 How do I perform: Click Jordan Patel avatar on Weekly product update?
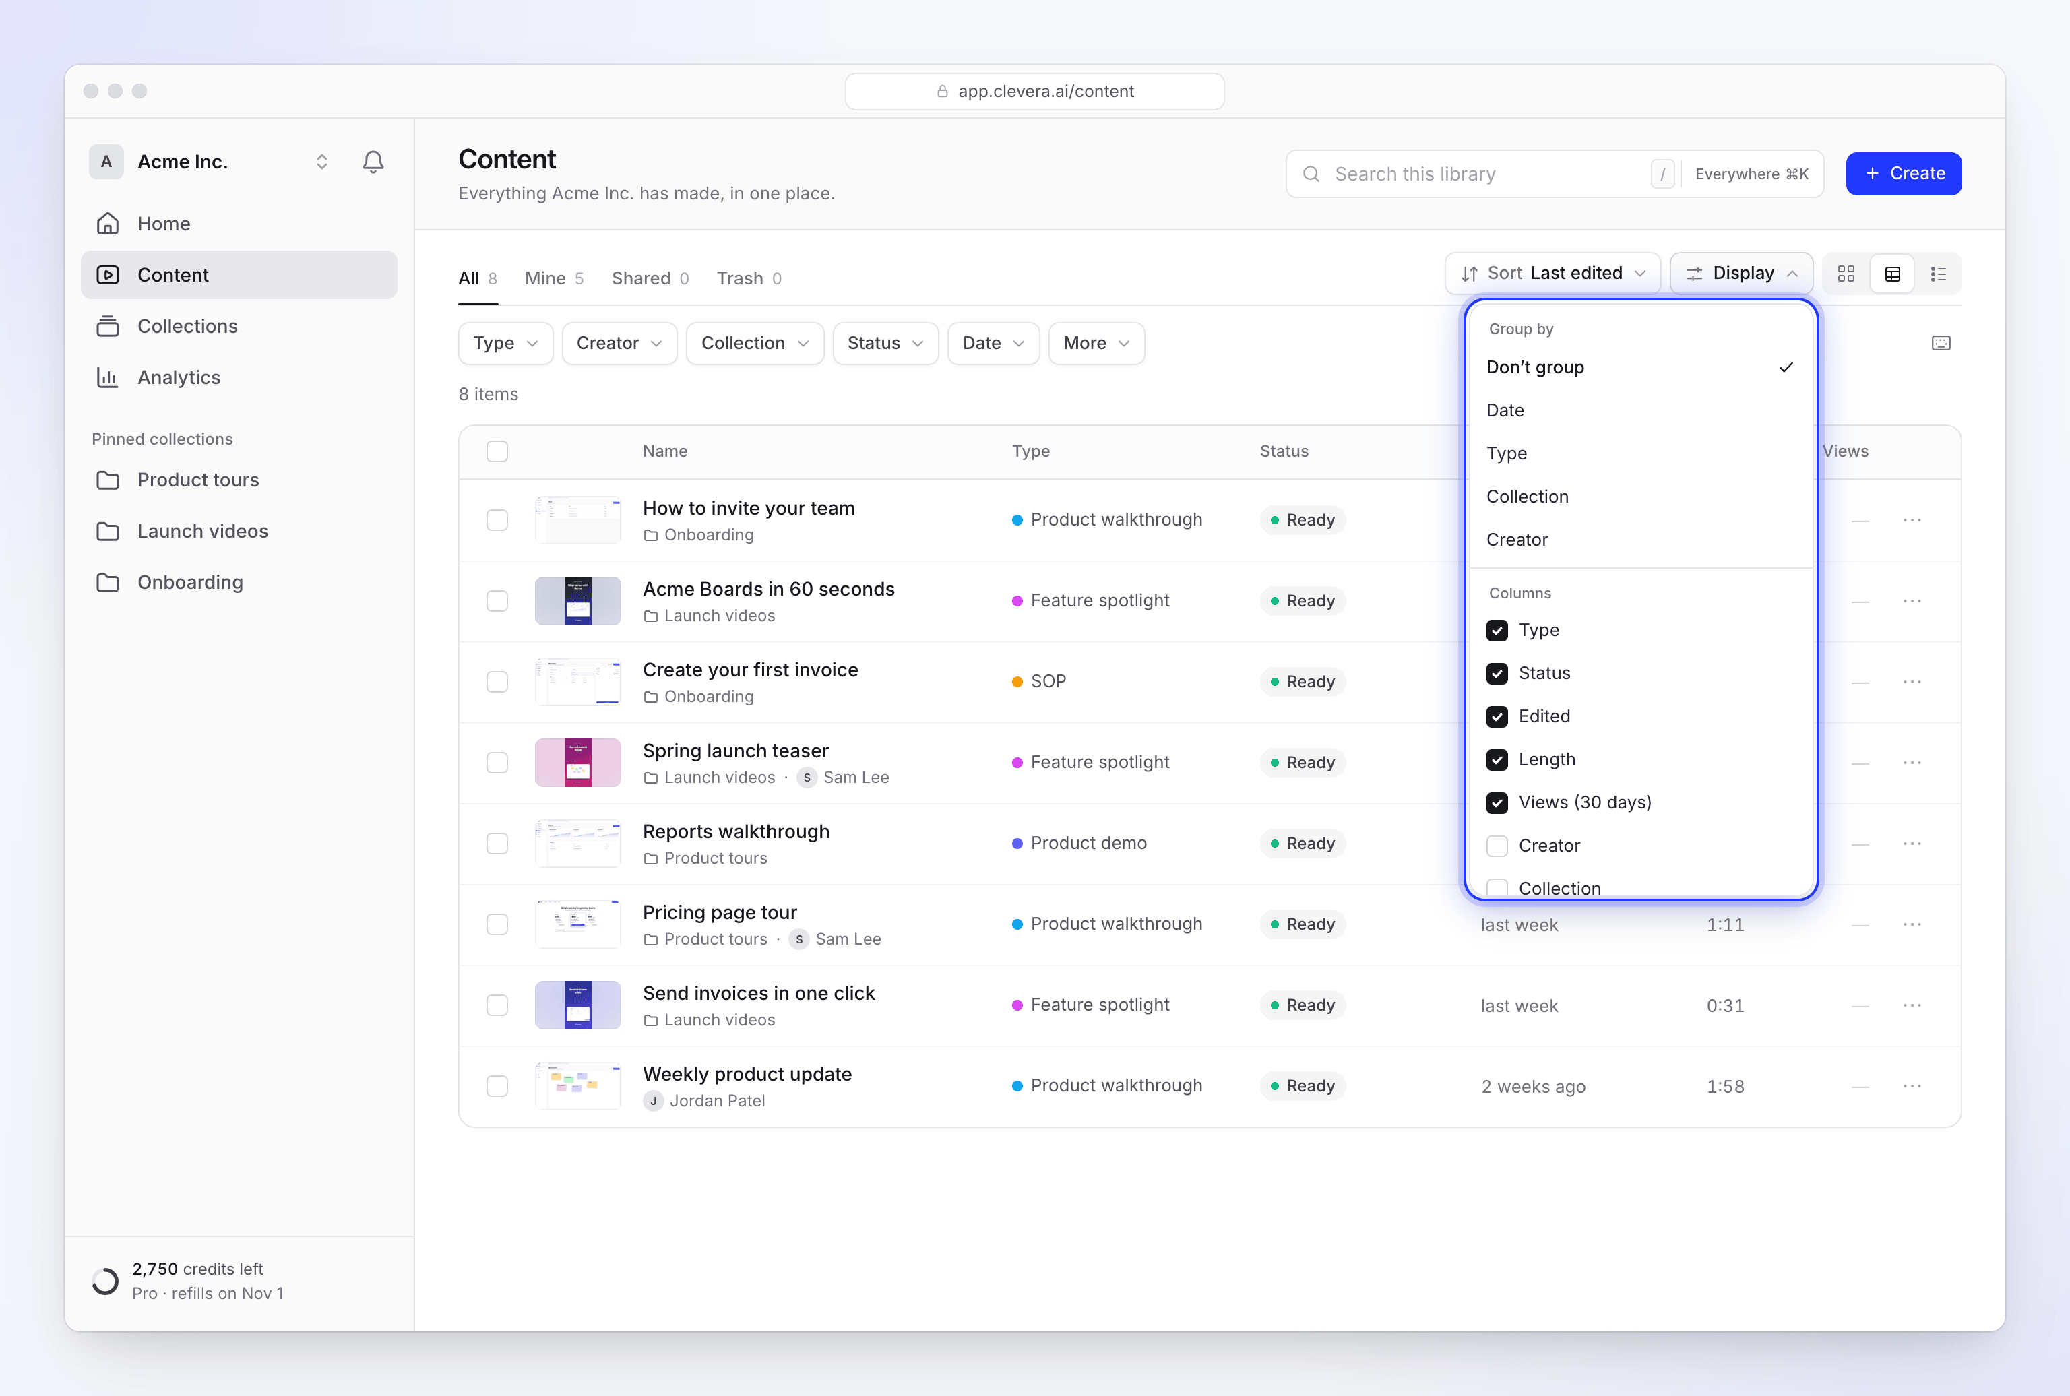tap(654, 1102)
